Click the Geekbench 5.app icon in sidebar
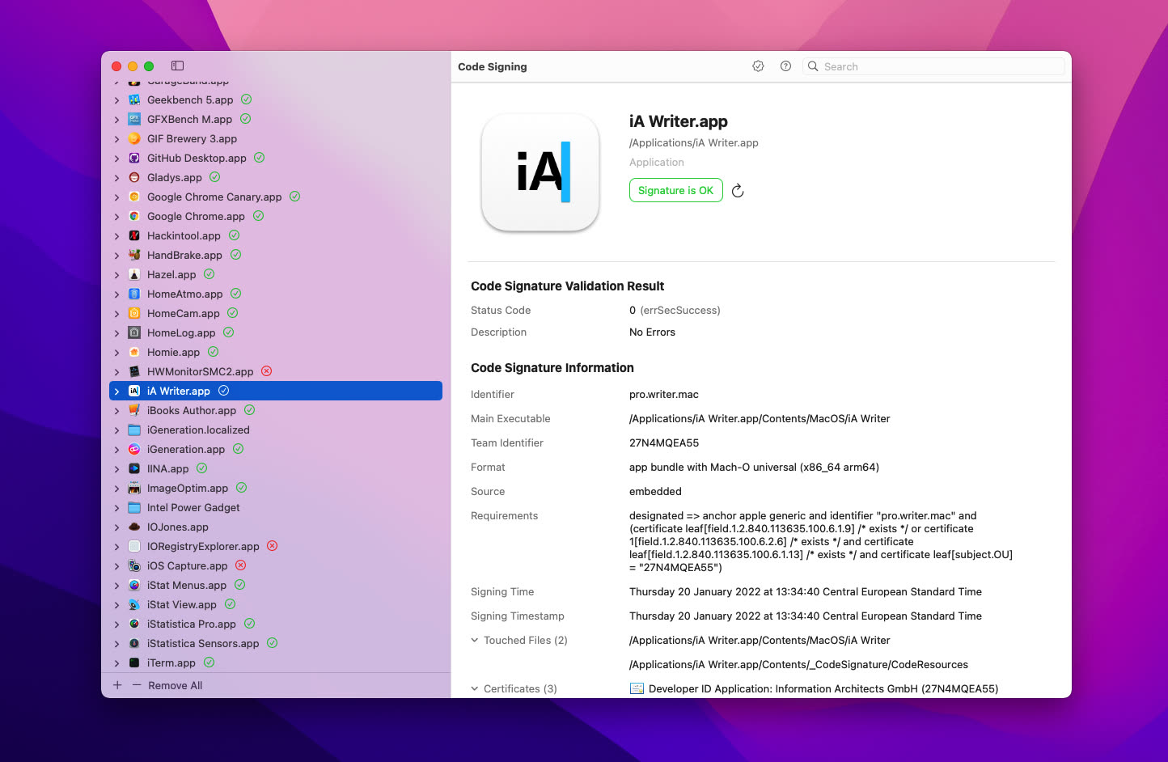This screenshot has width=1168, height=762. (x=134, y=99)
